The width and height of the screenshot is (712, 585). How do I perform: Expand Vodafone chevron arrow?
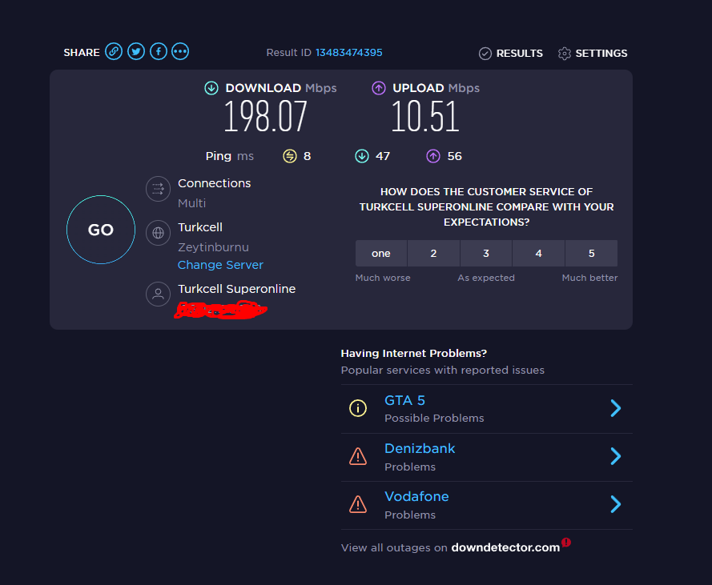click(x=616, y=504)
